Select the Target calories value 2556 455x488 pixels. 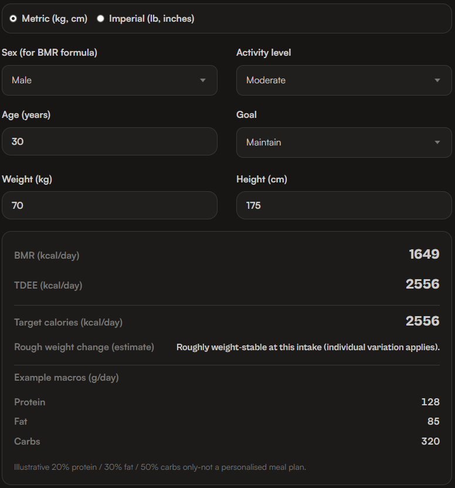pos(422,321)
